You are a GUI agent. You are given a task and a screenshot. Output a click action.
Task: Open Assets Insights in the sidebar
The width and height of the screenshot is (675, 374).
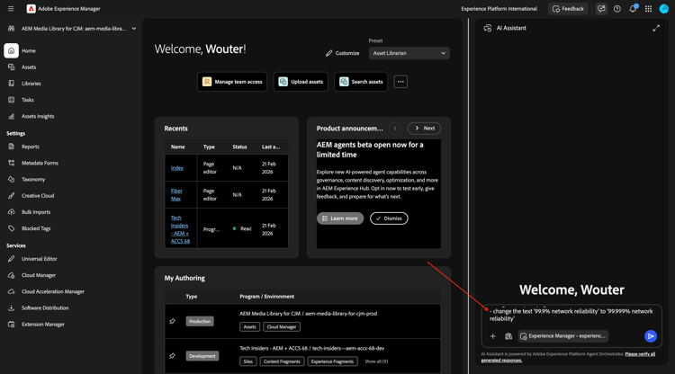pyautogui.click(x=38, y=116)
